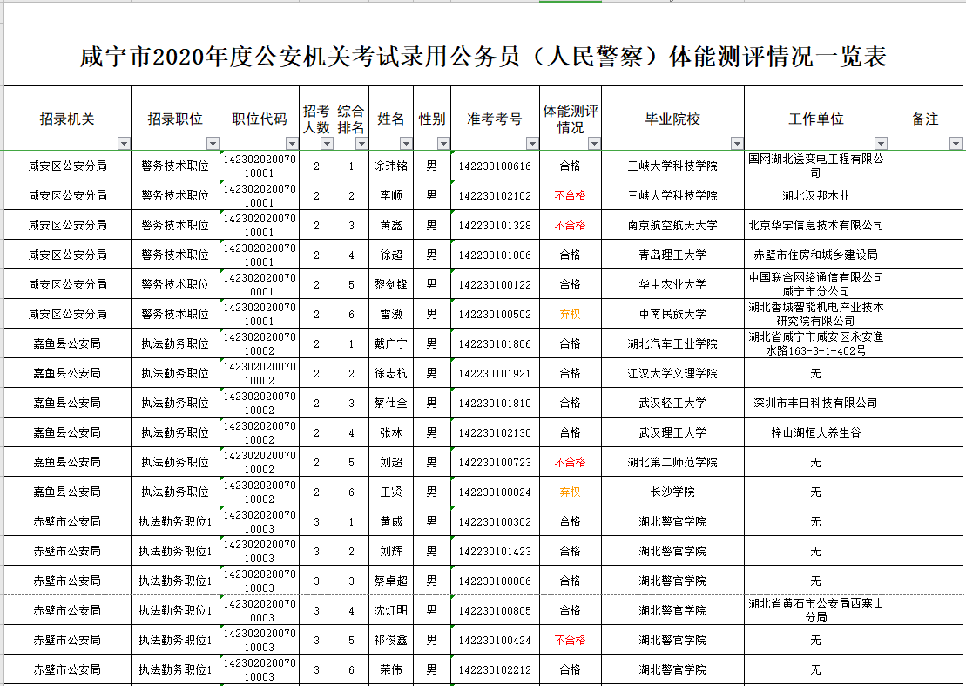
Task: Open the filter dropdown for 综合排名 column
Action: pyautogui.click(x=361, y=144)
